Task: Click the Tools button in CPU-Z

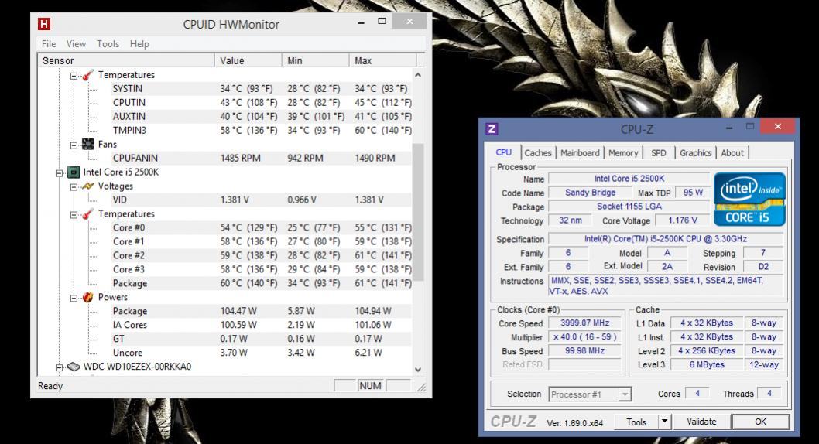Action: tap(636, 422)
